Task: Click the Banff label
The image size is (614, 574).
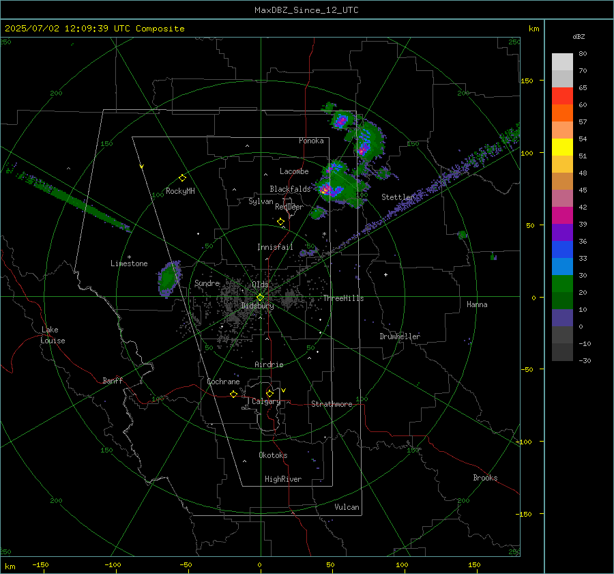Action: pyautogui.click(x=113, y=380)
